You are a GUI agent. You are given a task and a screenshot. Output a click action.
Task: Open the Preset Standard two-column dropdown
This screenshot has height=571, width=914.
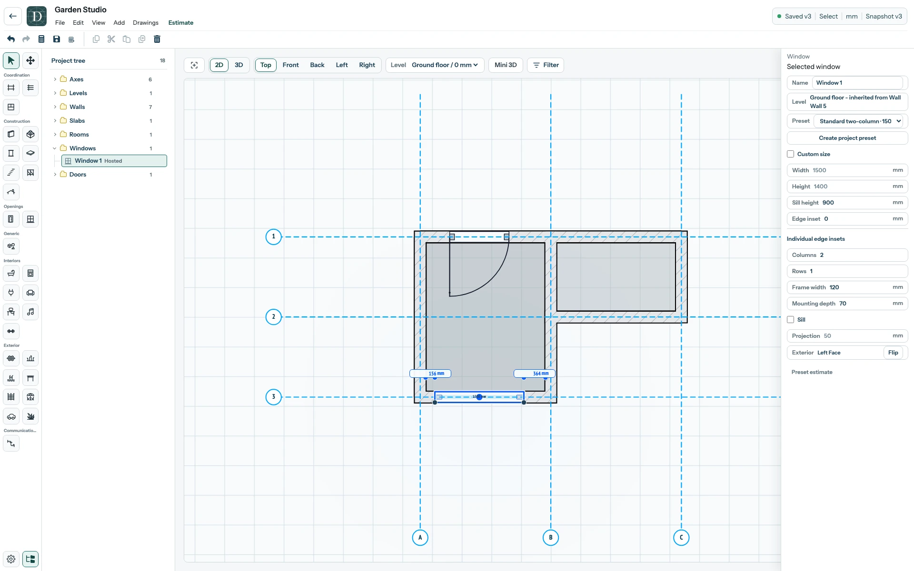858,121
